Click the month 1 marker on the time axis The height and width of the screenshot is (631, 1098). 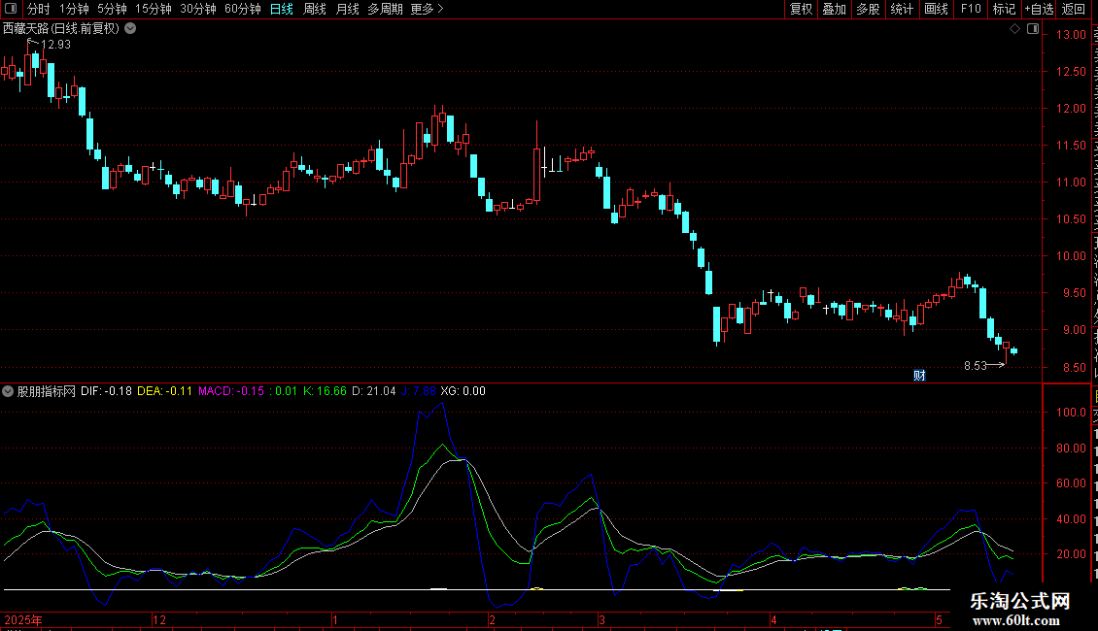[335, 619]
